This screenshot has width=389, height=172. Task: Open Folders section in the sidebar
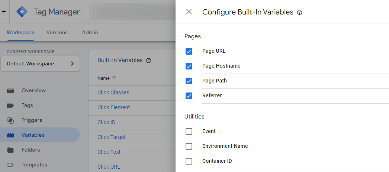coord(30,150)
